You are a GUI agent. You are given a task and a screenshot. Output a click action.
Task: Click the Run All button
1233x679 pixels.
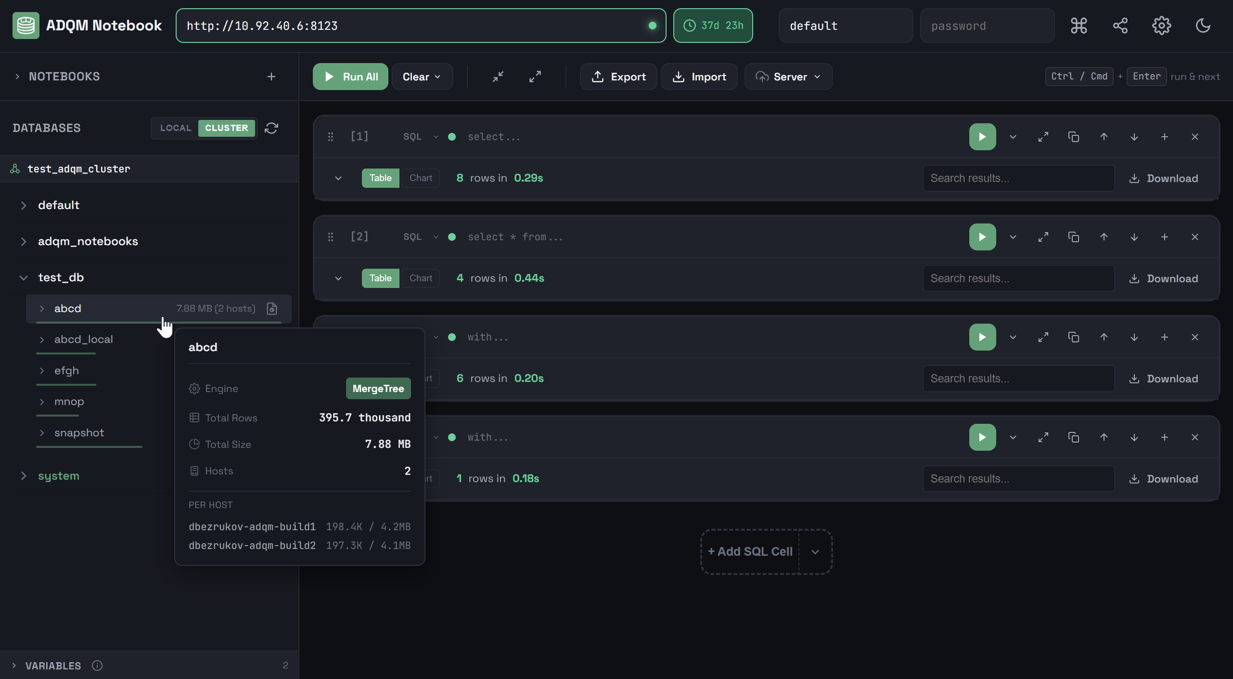coord(350,76)
